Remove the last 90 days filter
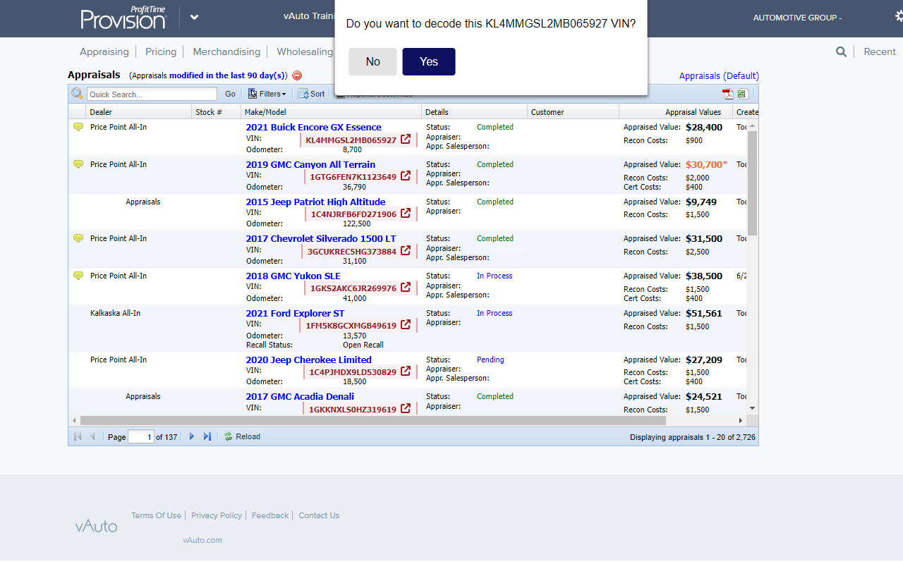This screenshot has width=903, height=564. [297, 75]
